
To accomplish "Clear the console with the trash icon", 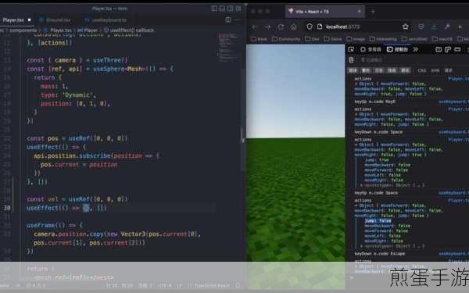I will pyautogui.click(x=352, y=60).
